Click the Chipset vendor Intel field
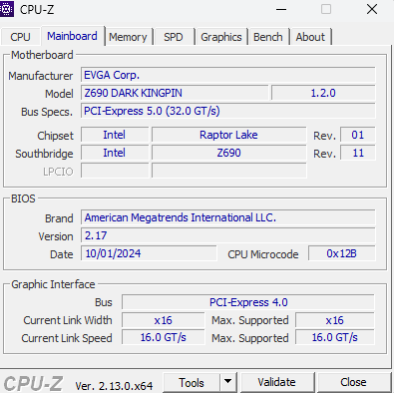 (115, 135)
